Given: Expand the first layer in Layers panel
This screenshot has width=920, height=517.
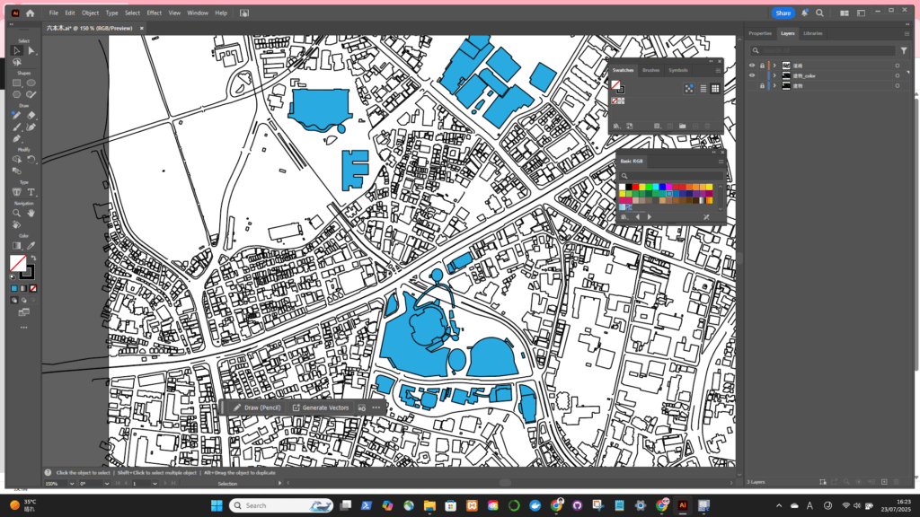Looking at the screenshot, I should click(774, 66).
